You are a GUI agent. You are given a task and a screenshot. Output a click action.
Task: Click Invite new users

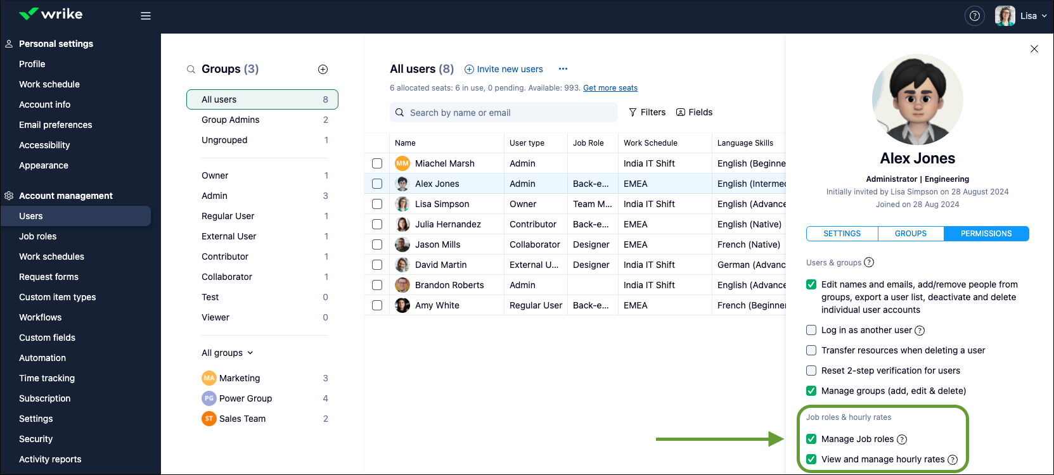504,69
